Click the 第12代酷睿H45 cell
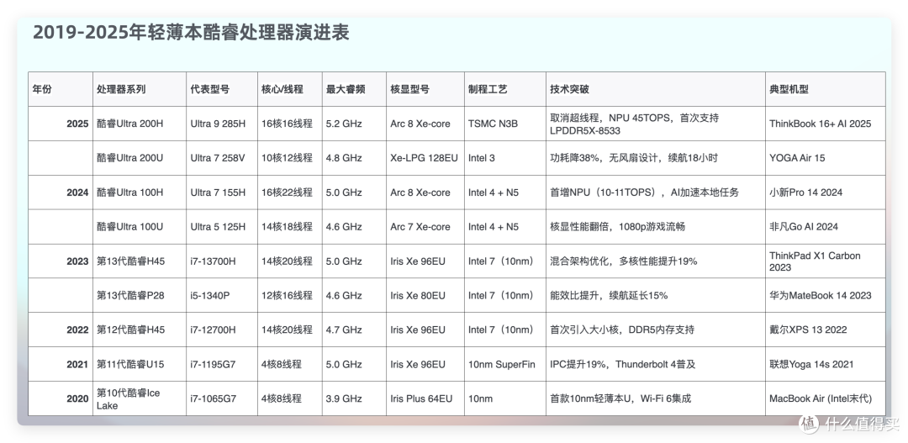908x443 pixels. click(x=140, y=330)
